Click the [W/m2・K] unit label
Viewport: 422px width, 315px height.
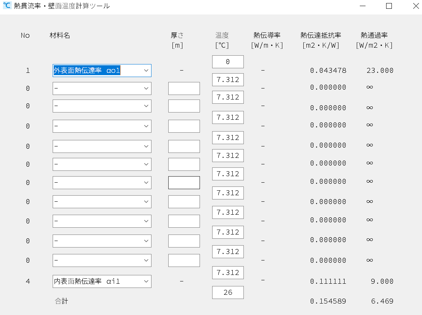[x=374, y=45]
